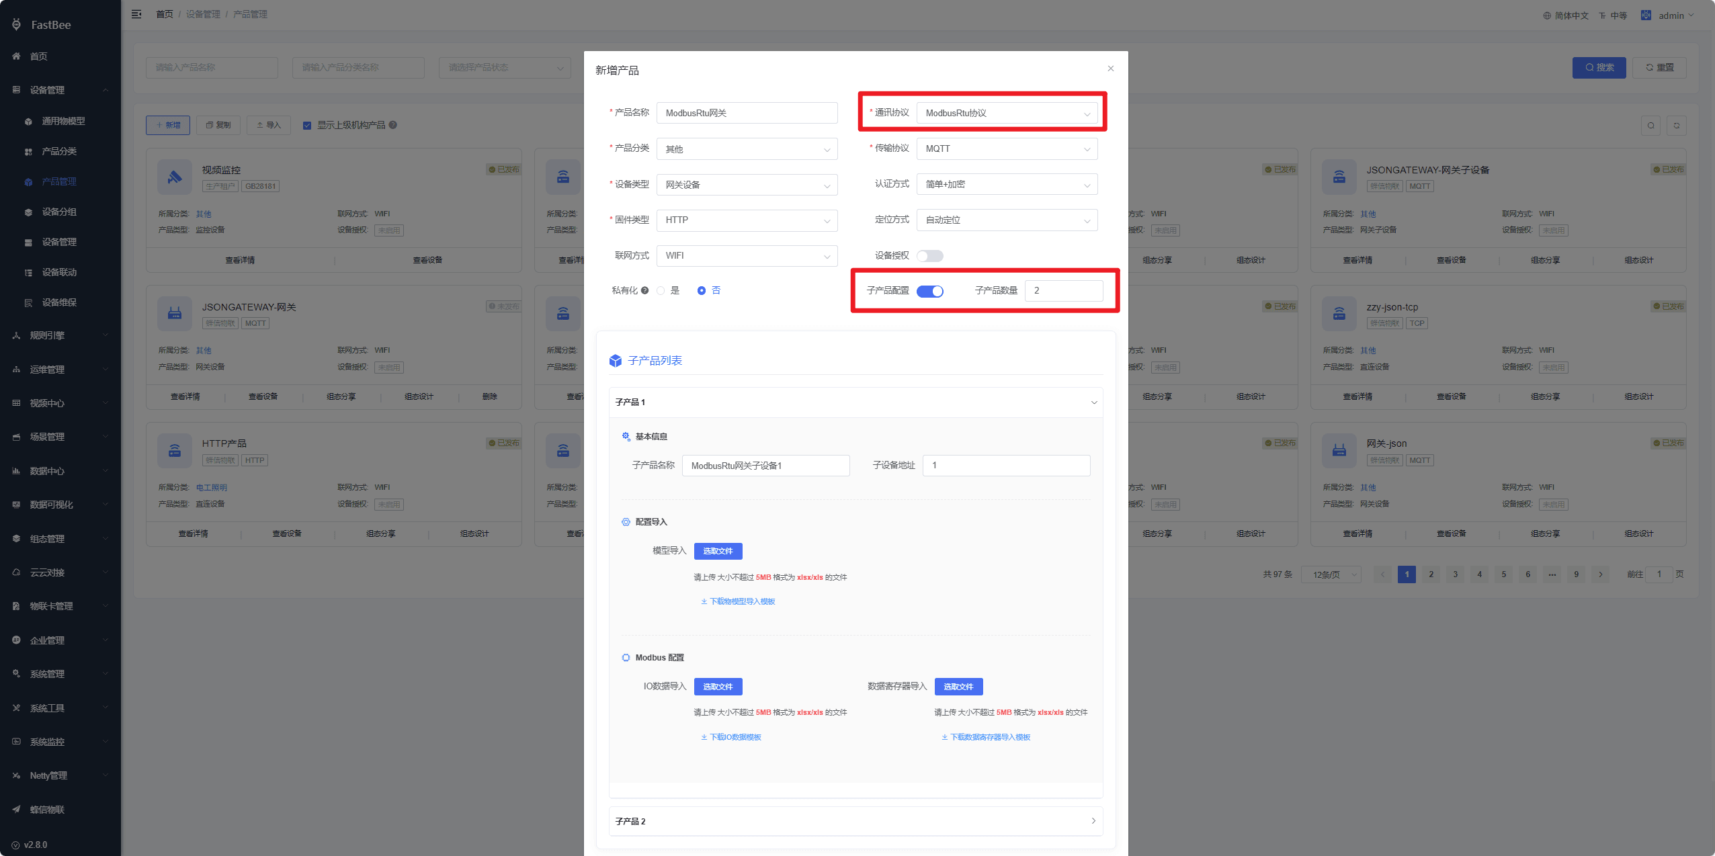Screen dimensions: 1715x856
Task: Click the 中等 font-size icon
Action: tap(1603, 15)
